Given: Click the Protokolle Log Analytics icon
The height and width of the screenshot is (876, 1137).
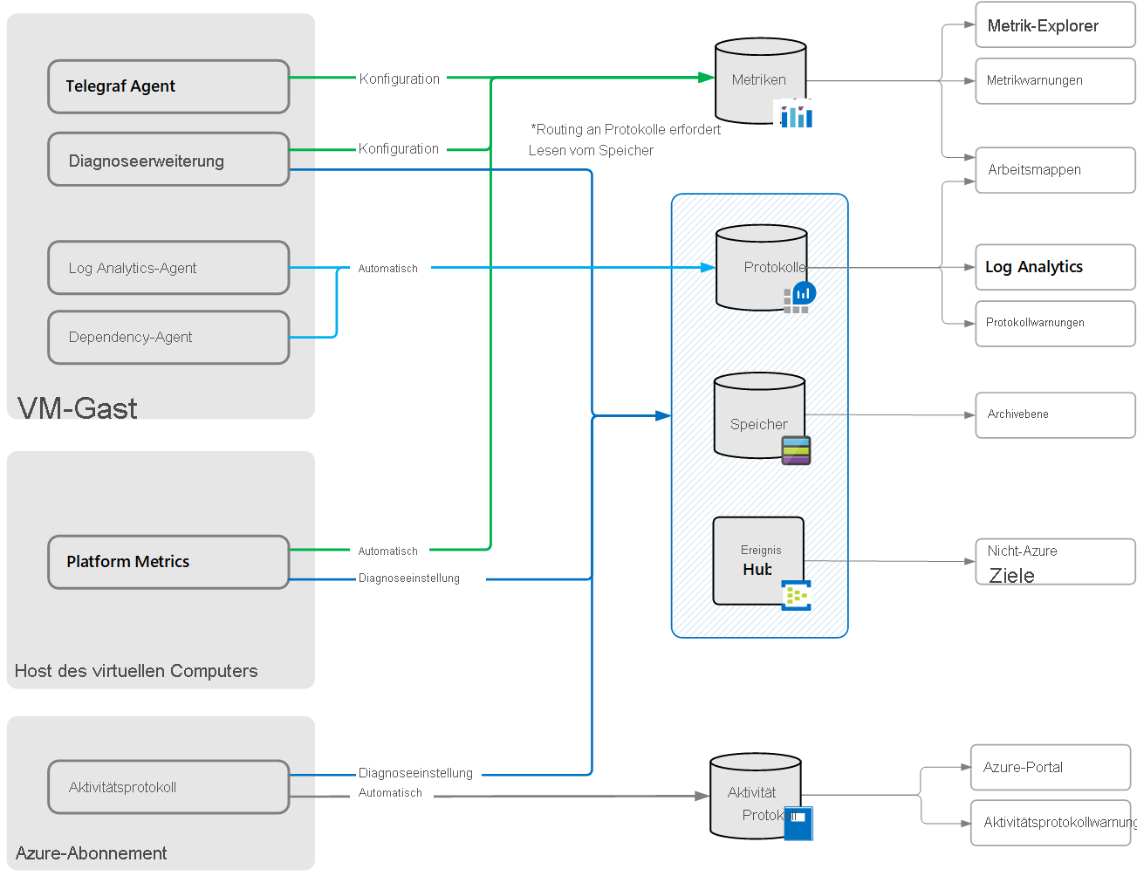Looking at the screenshot, I should coord(800,297).
